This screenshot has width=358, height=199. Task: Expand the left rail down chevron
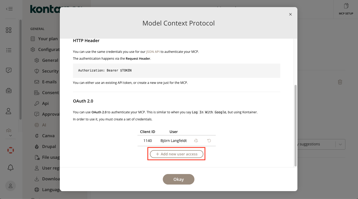(11, 136)
